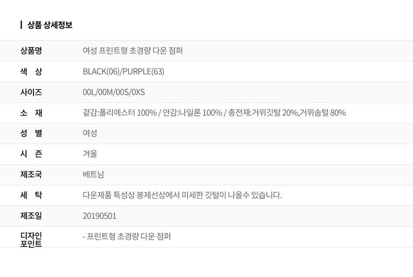Click the 상품명 row label
413x277 pixels.
pos(31,51)
